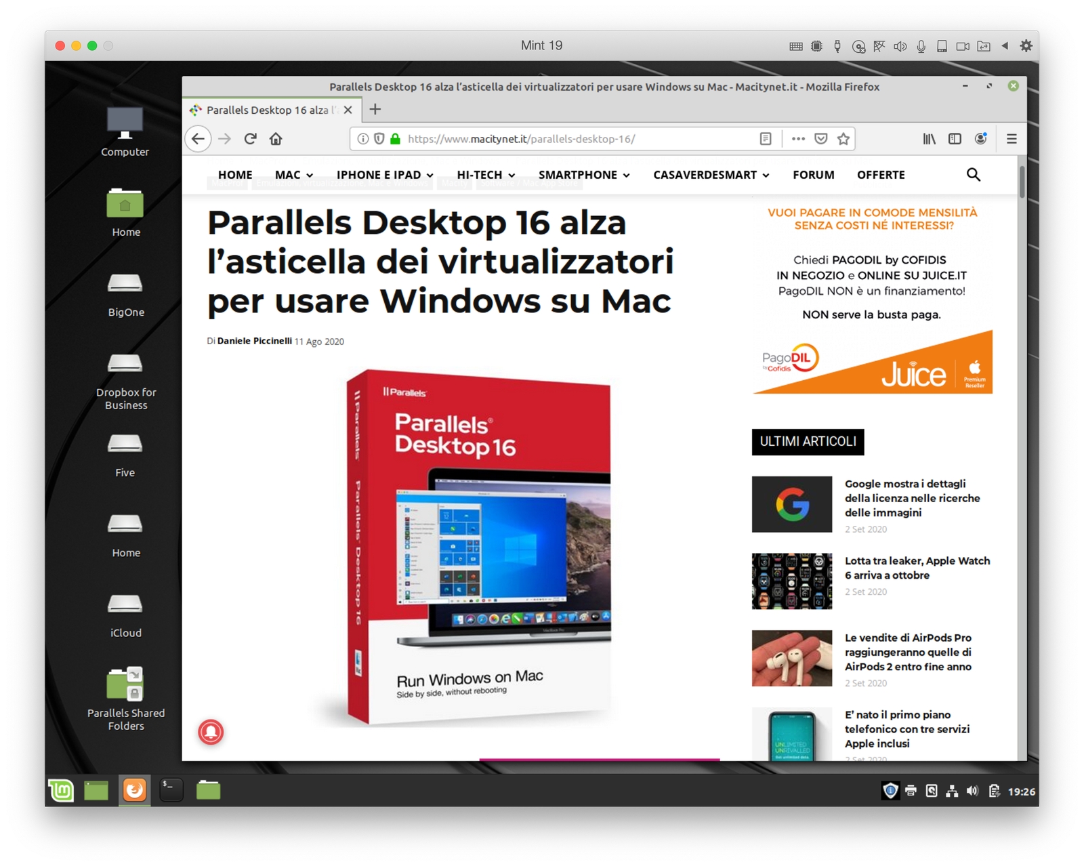The image size is (1084, 866).
Task: Show site information icon in address bar
Action: pyautogui.click(x=362, y=139)
